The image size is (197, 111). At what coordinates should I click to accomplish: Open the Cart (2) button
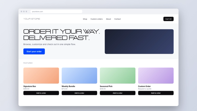point(168,19)
